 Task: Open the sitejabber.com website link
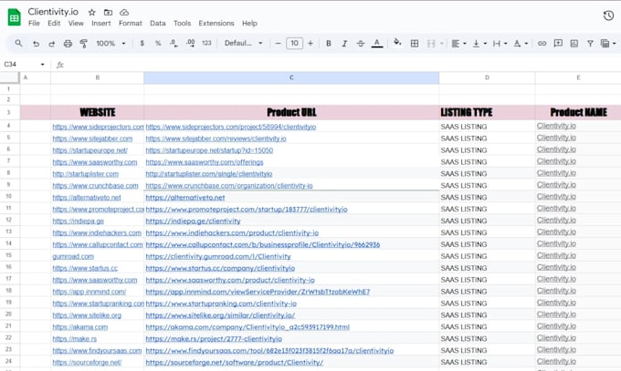[x=92, y=139]
